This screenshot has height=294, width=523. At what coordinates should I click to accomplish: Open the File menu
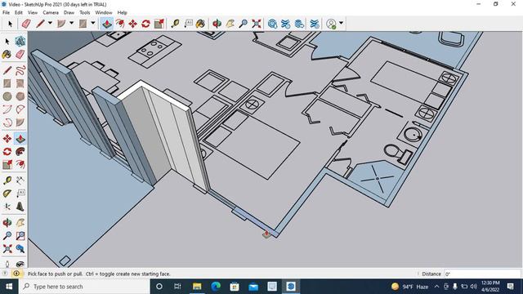(x=6, y=13)
